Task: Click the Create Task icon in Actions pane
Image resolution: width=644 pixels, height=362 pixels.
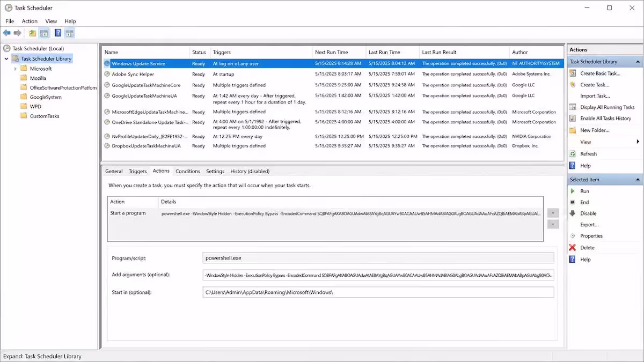Action: (x=573, y=85)
